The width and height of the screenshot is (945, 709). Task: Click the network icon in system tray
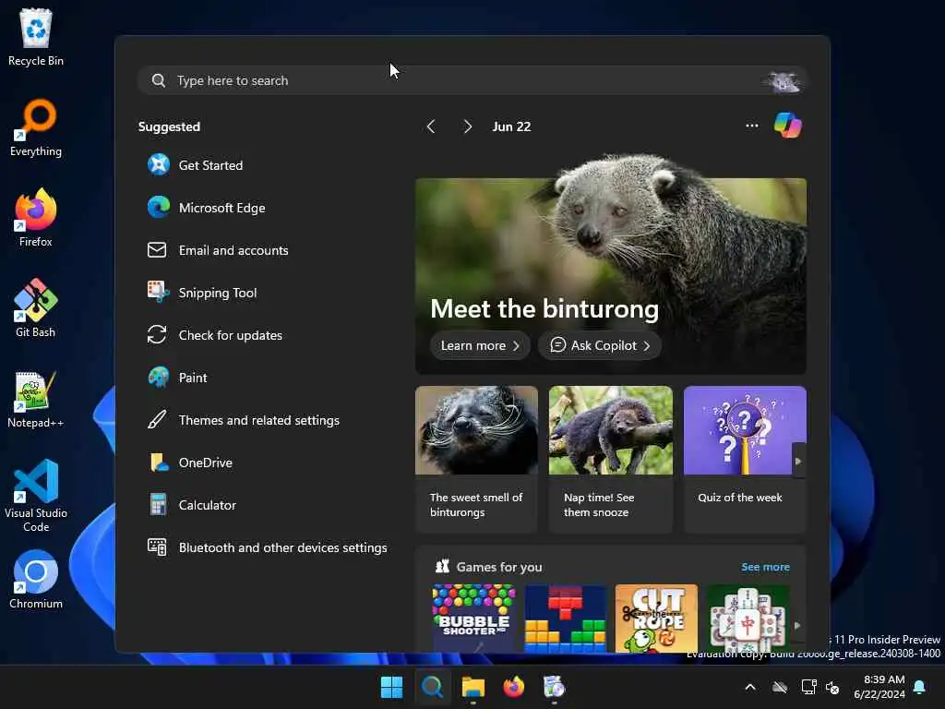click(808, 687)
